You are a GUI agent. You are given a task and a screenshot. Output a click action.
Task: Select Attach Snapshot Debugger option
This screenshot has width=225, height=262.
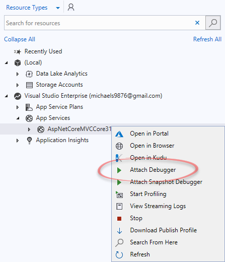(x=166, y=182)
